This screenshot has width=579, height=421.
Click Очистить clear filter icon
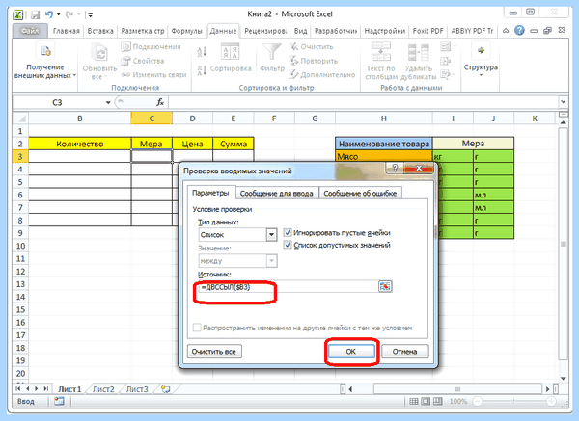coord(293,46)
